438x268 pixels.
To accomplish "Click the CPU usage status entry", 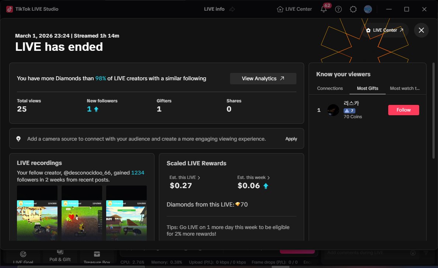I will (132, 262).
